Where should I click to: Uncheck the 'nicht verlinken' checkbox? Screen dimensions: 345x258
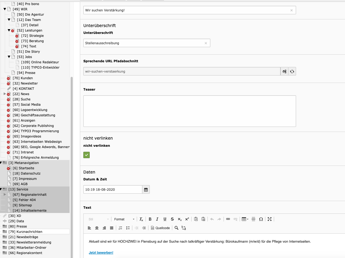87,155
